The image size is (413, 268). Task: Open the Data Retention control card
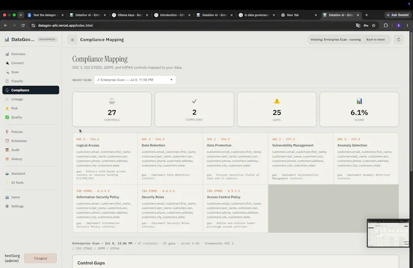click(x=170, y=159)
